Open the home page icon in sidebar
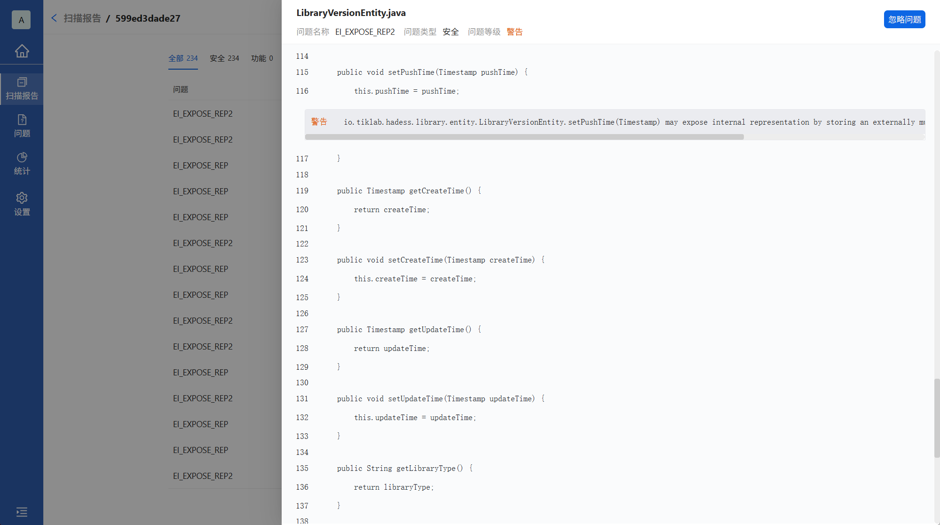 pos(22,50)
